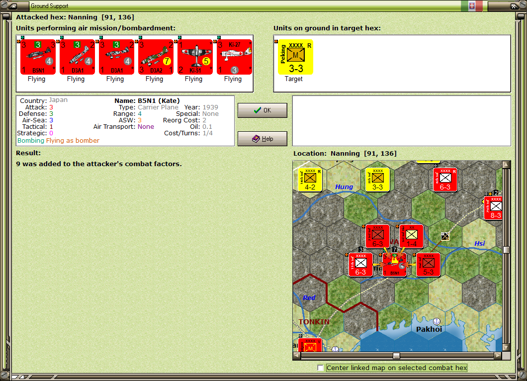Viewport: 527px width, 381px height.
Task: Click the result text "9 was added to the attacker's combat factors."
Action: tap(99, 164)
